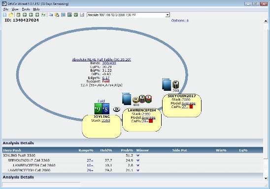The height and width of the screenshot is (189, 270).
Task: Click the Options link at top right
Action: [180, 21]
